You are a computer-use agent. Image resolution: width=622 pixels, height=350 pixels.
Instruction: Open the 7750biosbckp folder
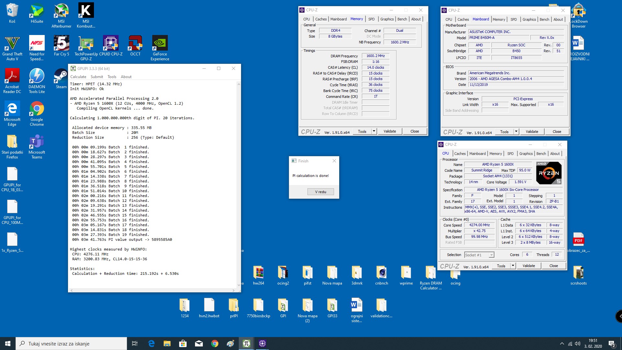pos(259,308)
